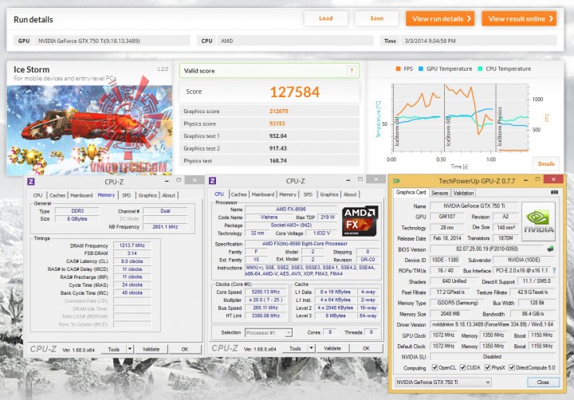
Task: Select SPD tab in CPU-Z processor window
Action: (308, 194)
